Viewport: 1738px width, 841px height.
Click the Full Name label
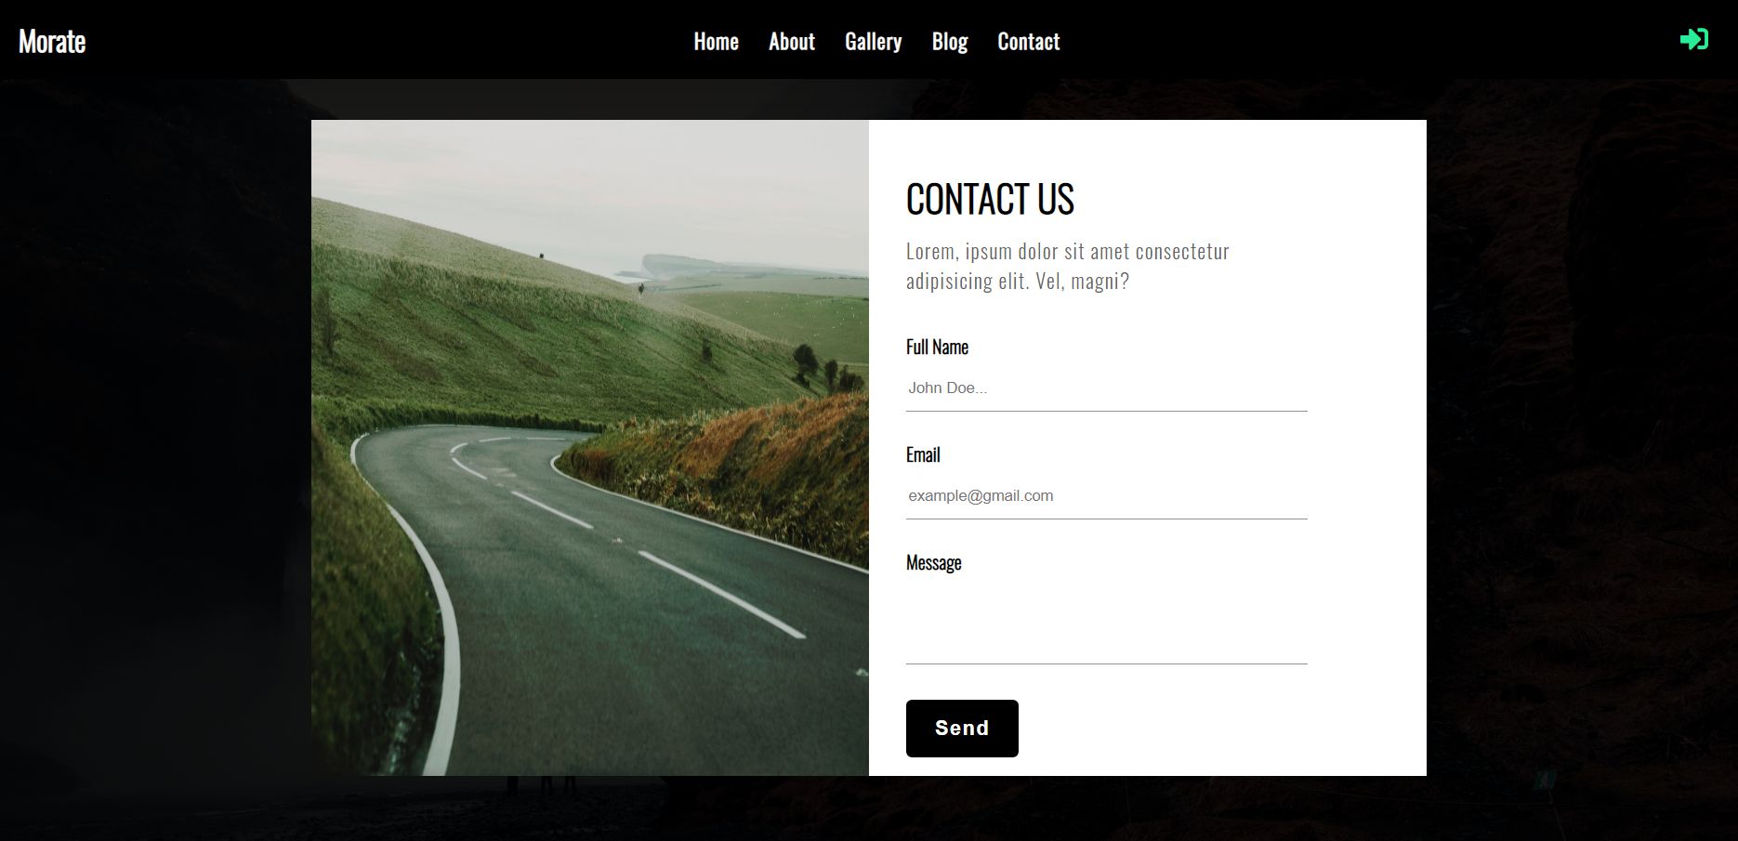[x=937, y=347]
